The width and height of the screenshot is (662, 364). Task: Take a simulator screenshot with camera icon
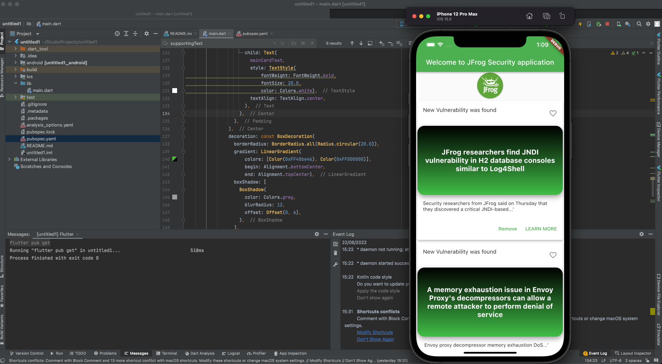click(x=546, y=16)
